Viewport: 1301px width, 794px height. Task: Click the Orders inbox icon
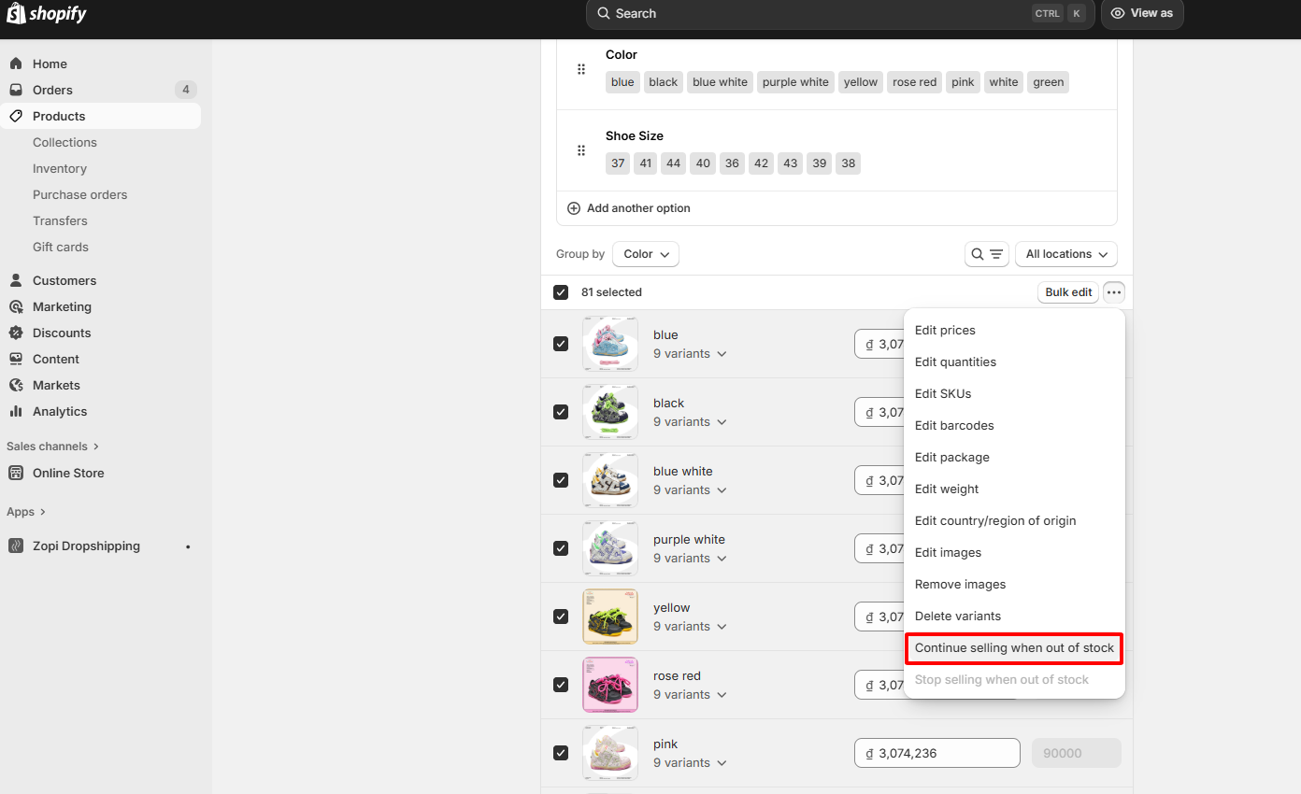coord(16,90)
